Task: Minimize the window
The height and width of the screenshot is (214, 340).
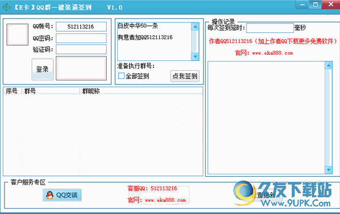Action: click(303, 5)
